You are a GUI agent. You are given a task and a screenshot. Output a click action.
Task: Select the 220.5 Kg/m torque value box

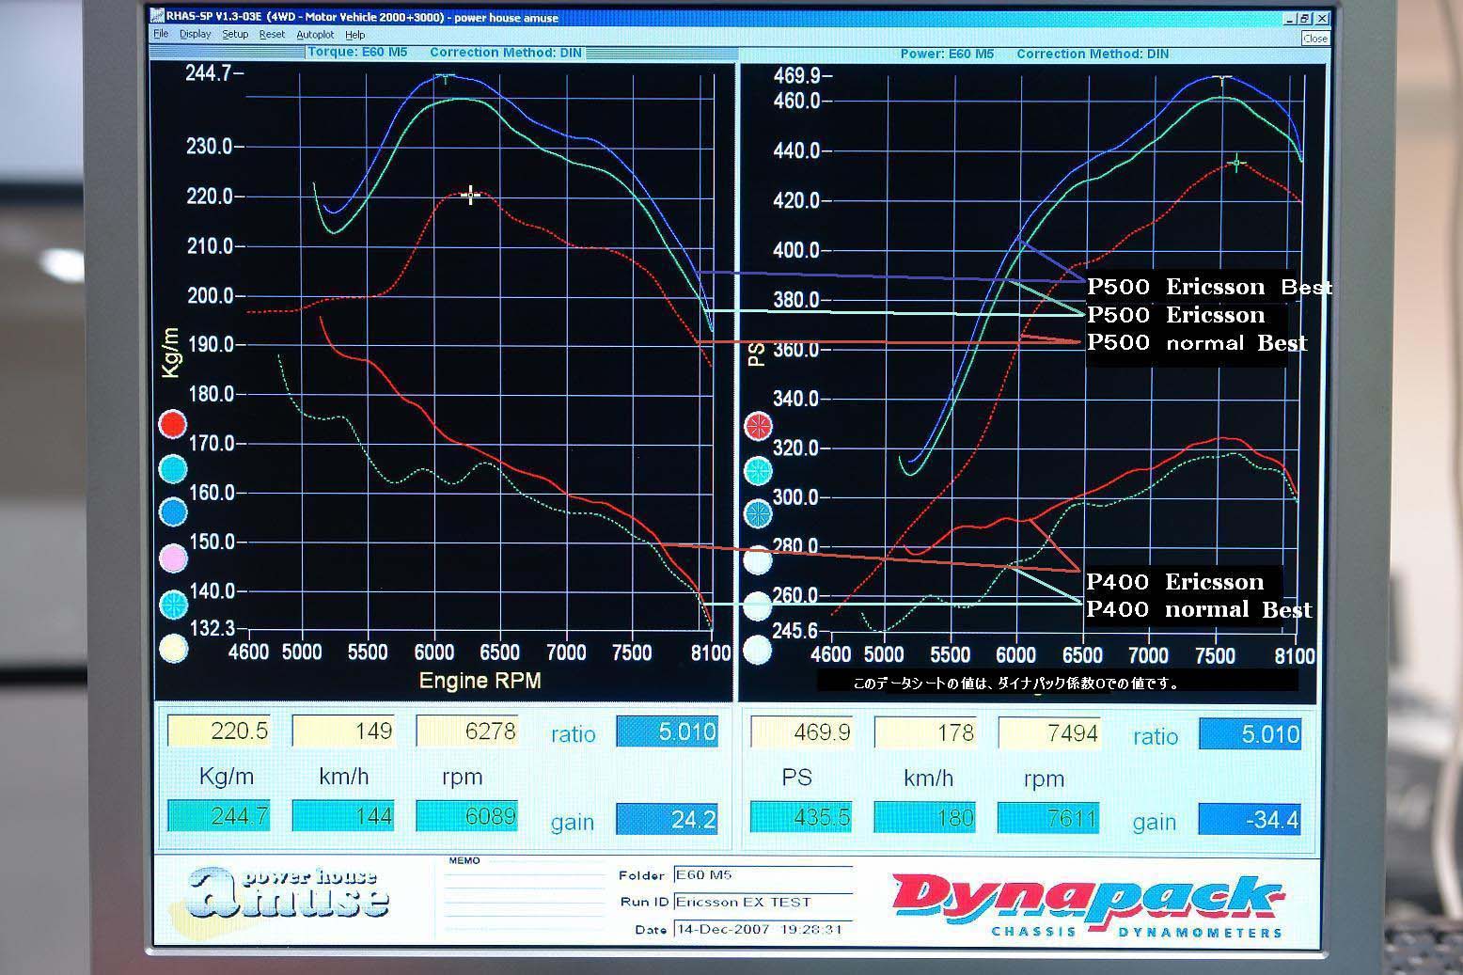[x=219, y=731]
